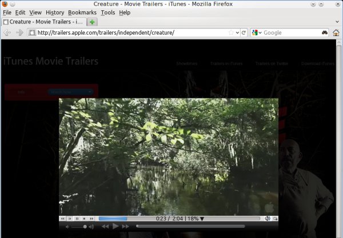Open the File menu
This screenshot has width=343, height=238.
(x=7, y=13)
